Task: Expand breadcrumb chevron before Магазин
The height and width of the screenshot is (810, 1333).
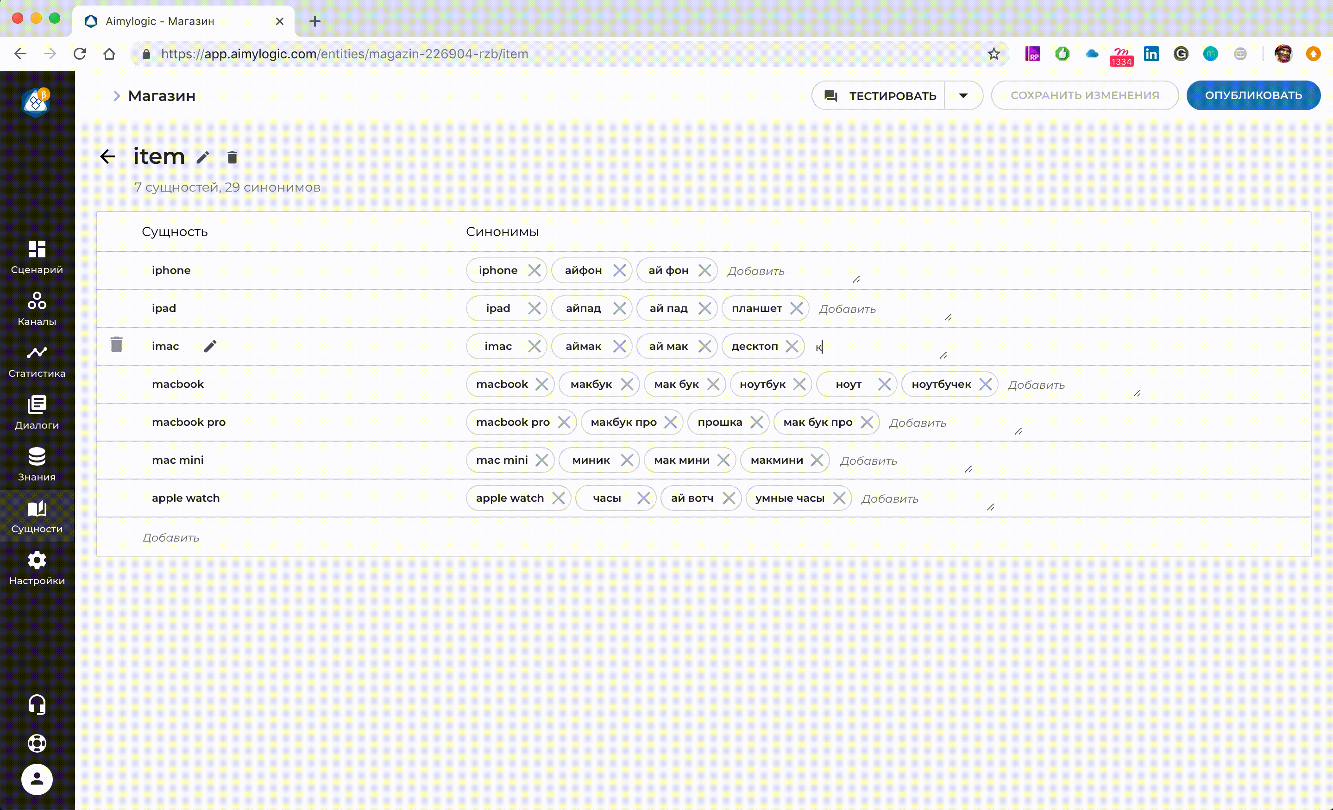Action: (116, 96)
